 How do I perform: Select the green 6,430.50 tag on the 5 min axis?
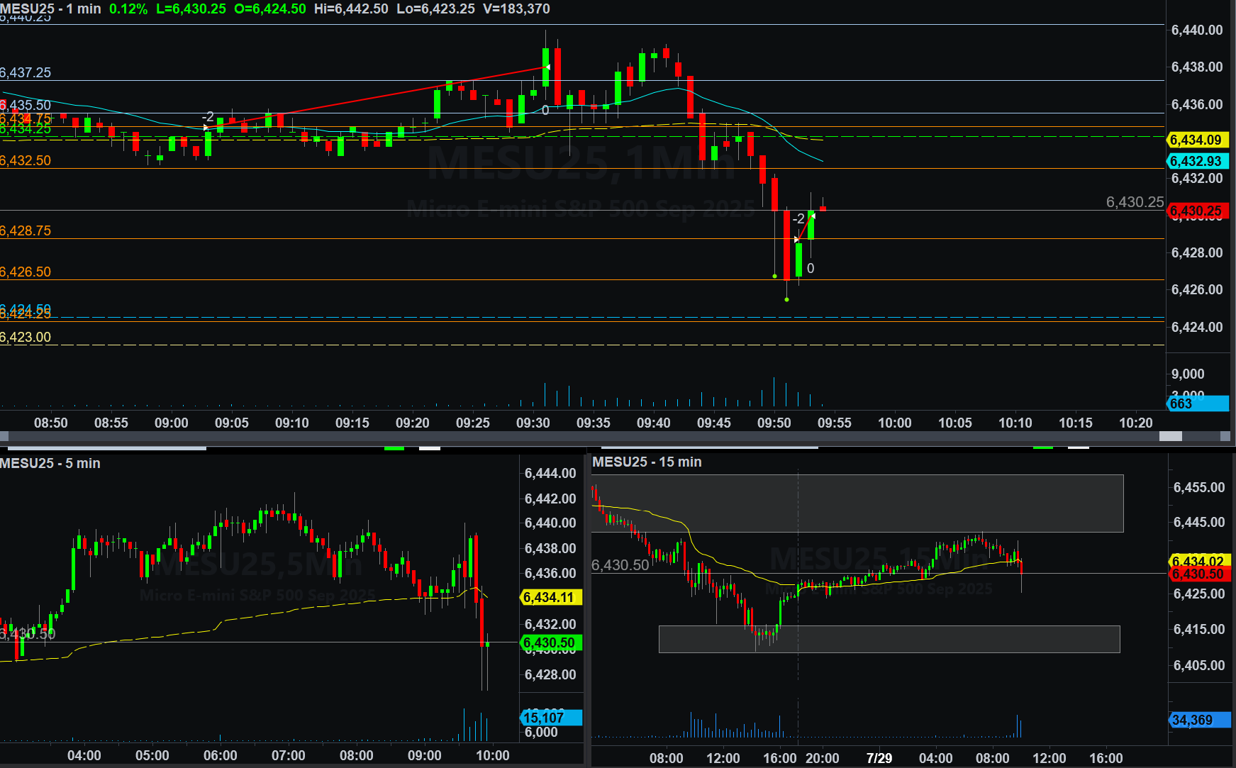pyautogui.click(x=551, y=642)
